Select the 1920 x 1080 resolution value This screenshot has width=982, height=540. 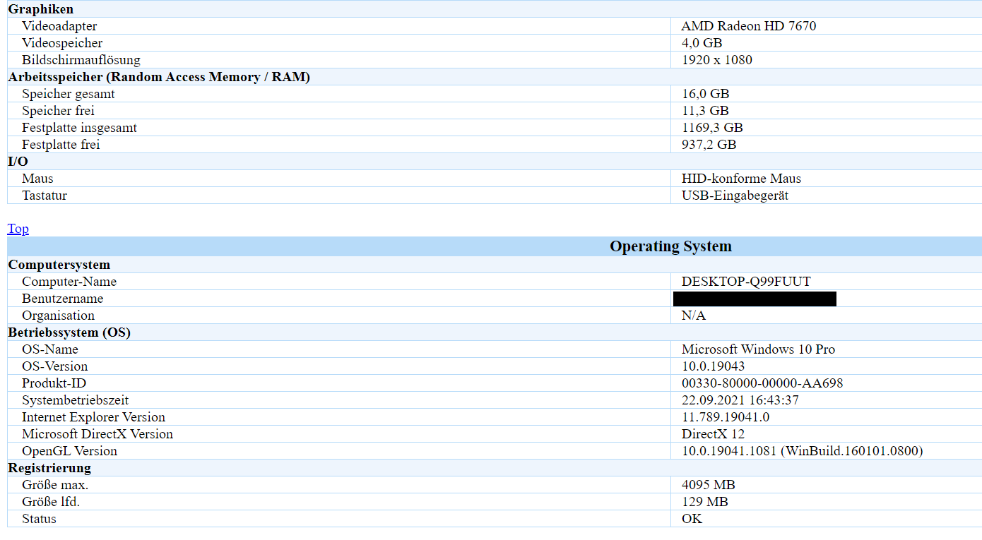tap(716, 60)
